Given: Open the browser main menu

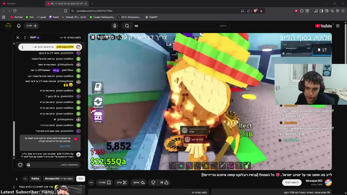Looking at the screenshot, I should click(343, 11).
